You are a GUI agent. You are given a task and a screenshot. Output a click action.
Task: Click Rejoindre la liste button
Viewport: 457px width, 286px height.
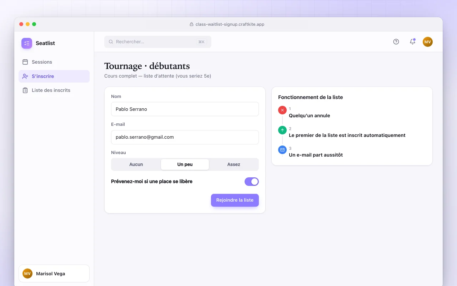pos(235,200)
